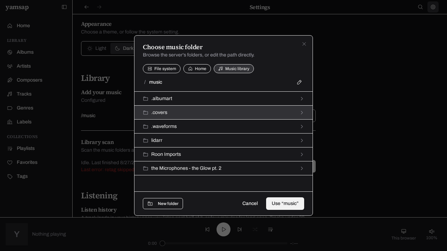Open the play queue icon
The image size is (447, 251).
pyautogui.click(x=270, y=229)
